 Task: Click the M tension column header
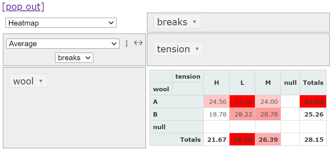pyautogui.click(x=268, y=83)
